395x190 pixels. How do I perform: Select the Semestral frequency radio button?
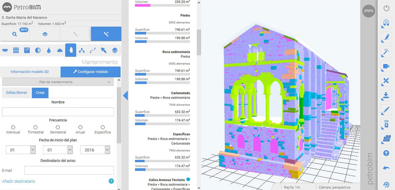(x=58, y=127)
